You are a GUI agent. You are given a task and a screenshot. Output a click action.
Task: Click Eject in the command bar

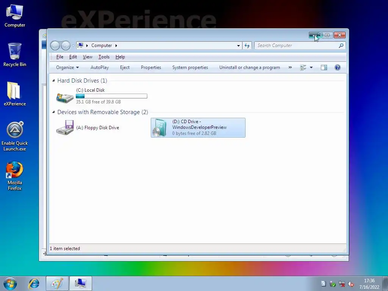click(x=125, y=67)
